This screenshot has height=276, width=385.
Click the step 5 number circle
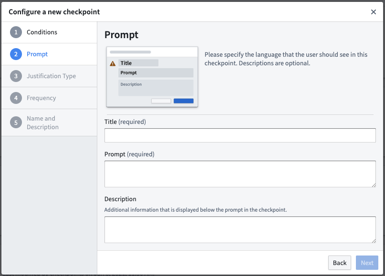click(16, 123)
